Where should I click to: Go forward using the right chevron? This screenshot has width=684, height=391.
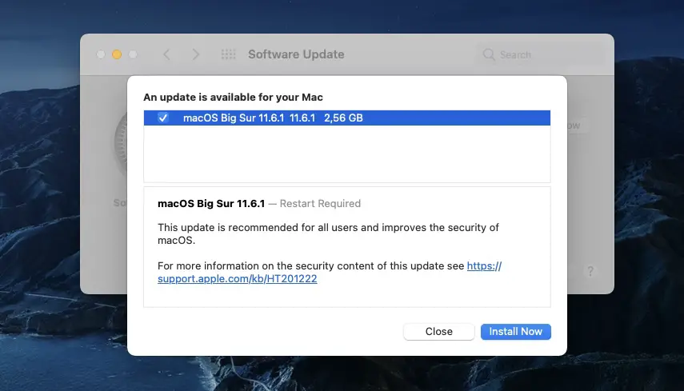pyautogui.click(x=196, y=54)
